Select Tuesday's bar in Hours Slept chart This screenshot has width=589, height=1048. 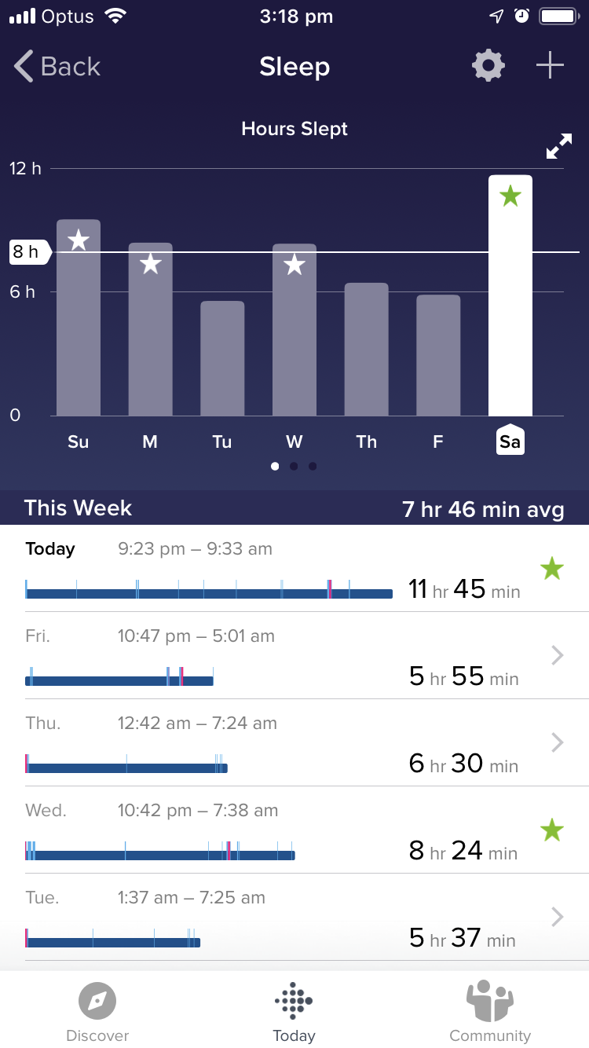click(222, 358)
